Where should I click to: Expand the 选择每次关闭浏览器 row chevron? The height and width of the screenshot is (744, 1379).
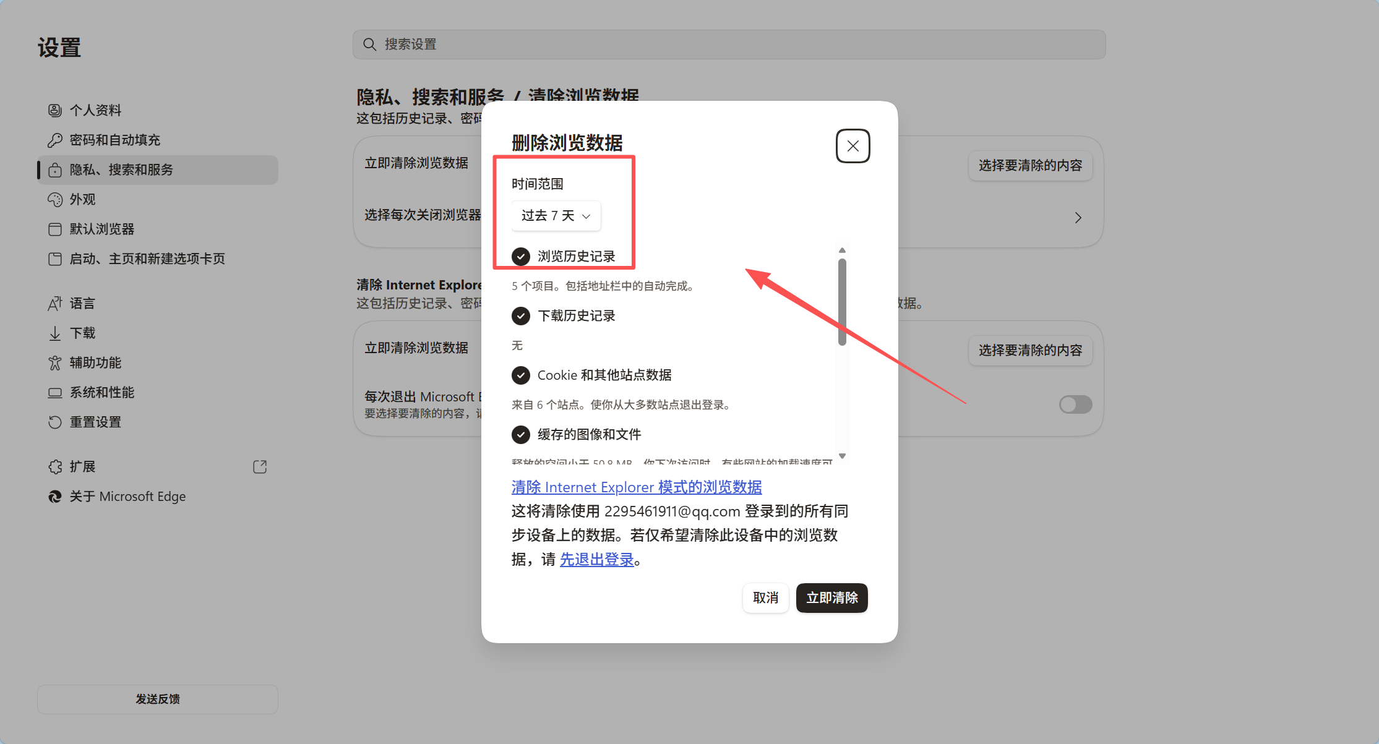(1078, 218)
